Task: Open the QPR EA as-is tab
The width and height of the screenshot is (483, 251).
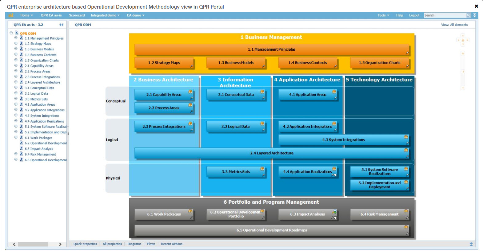Action: (51, 15)
